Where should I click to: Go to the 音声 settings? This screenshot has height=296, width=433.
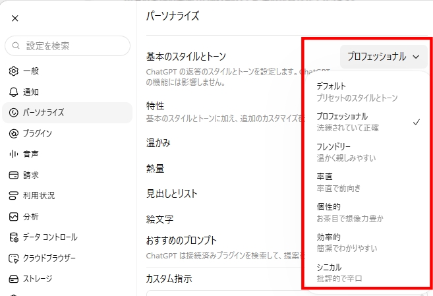(x=67, y=154)
